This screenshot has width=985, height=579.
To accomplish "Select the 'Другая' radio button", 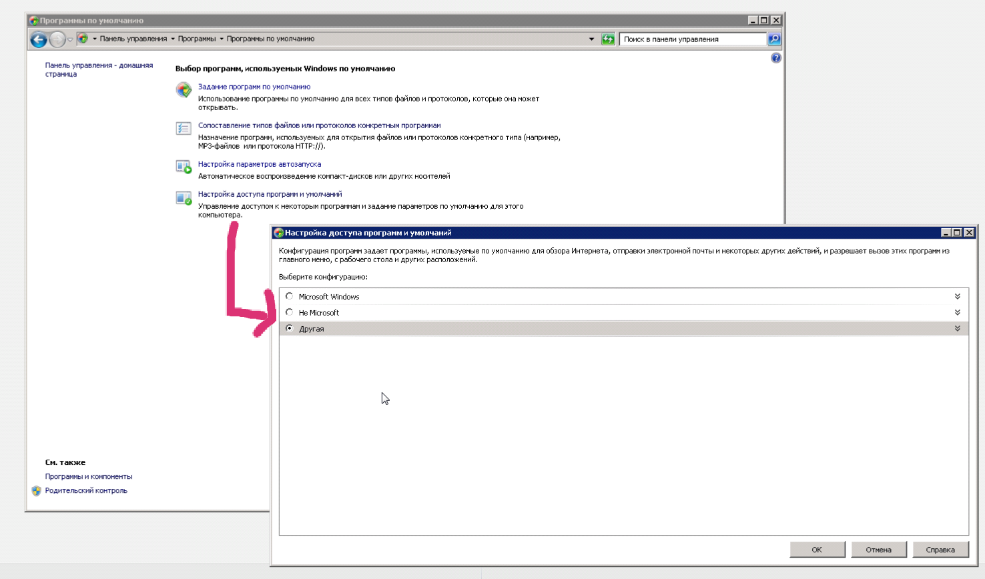I will point(289,328).
